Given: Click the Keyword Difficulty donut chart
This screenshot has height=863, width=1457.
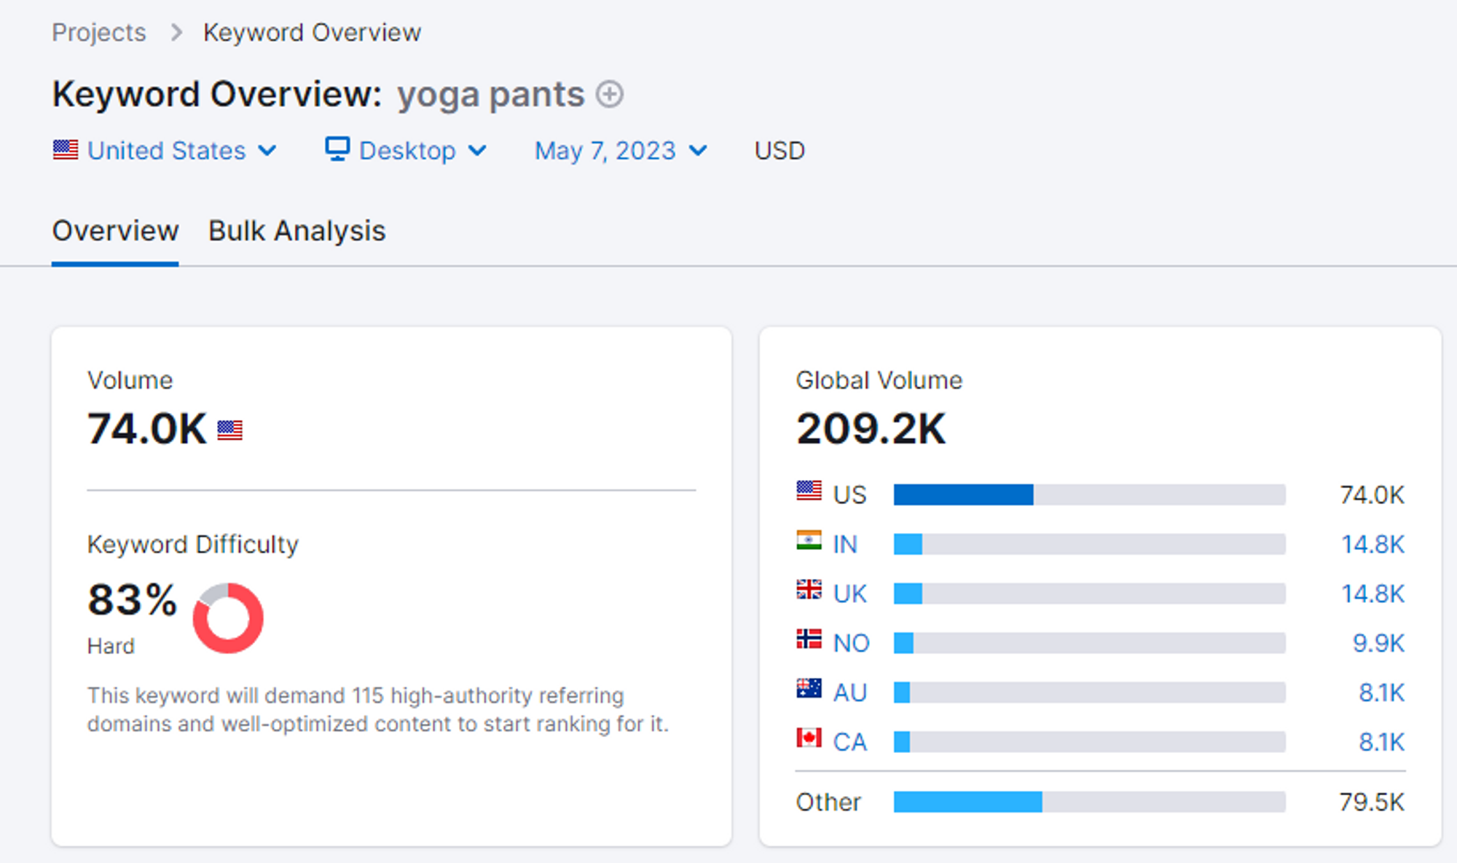Looking at the screenshot, I should [228, 618].
